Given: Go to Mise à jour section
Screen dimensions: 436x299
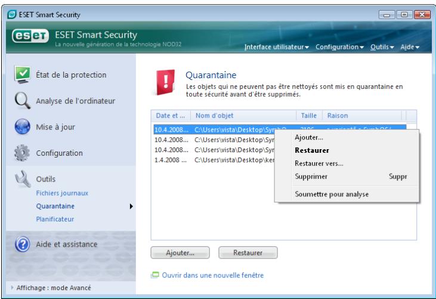Looking at the screenshot, I should pos(55,127).
